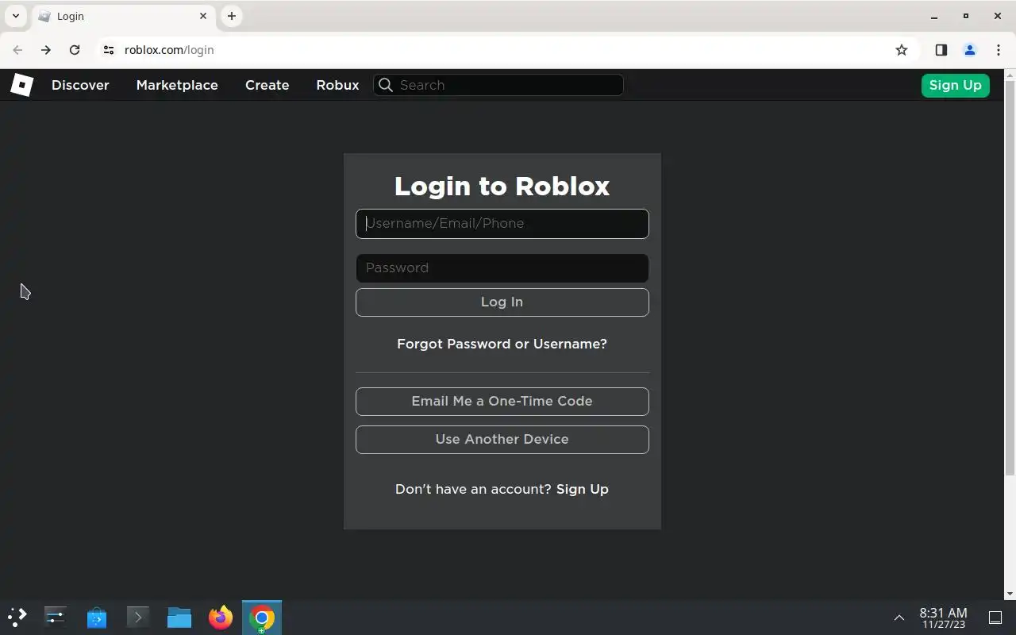
Task: Click Use Another Device button
Action: click(502, 440)
